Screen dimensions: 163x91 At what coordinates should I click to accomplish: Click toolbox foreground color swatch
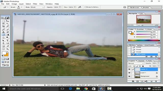pos(4,53)
